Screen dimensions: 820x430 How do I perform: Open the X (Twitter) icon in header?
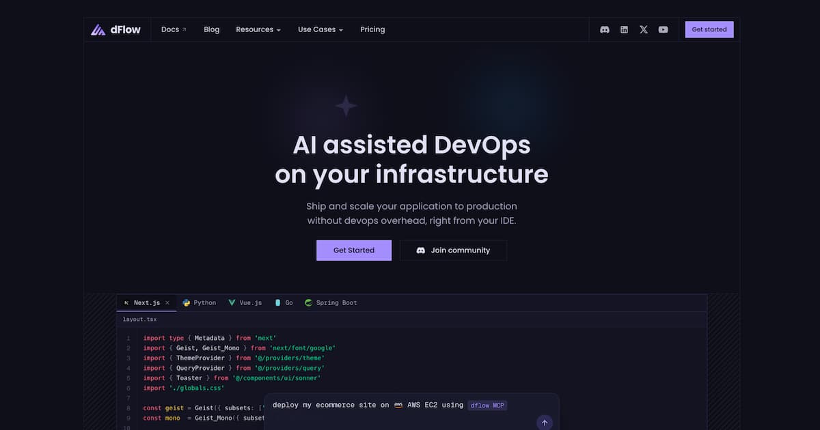point(644,29)
